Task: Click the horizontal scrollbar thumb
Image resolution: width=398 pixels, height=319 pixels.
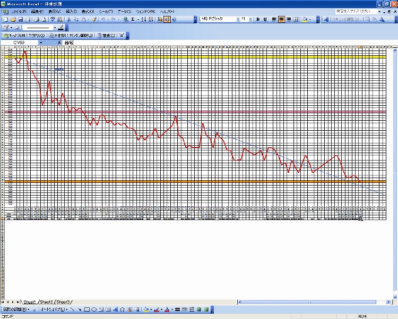Action: pos(309,302)
